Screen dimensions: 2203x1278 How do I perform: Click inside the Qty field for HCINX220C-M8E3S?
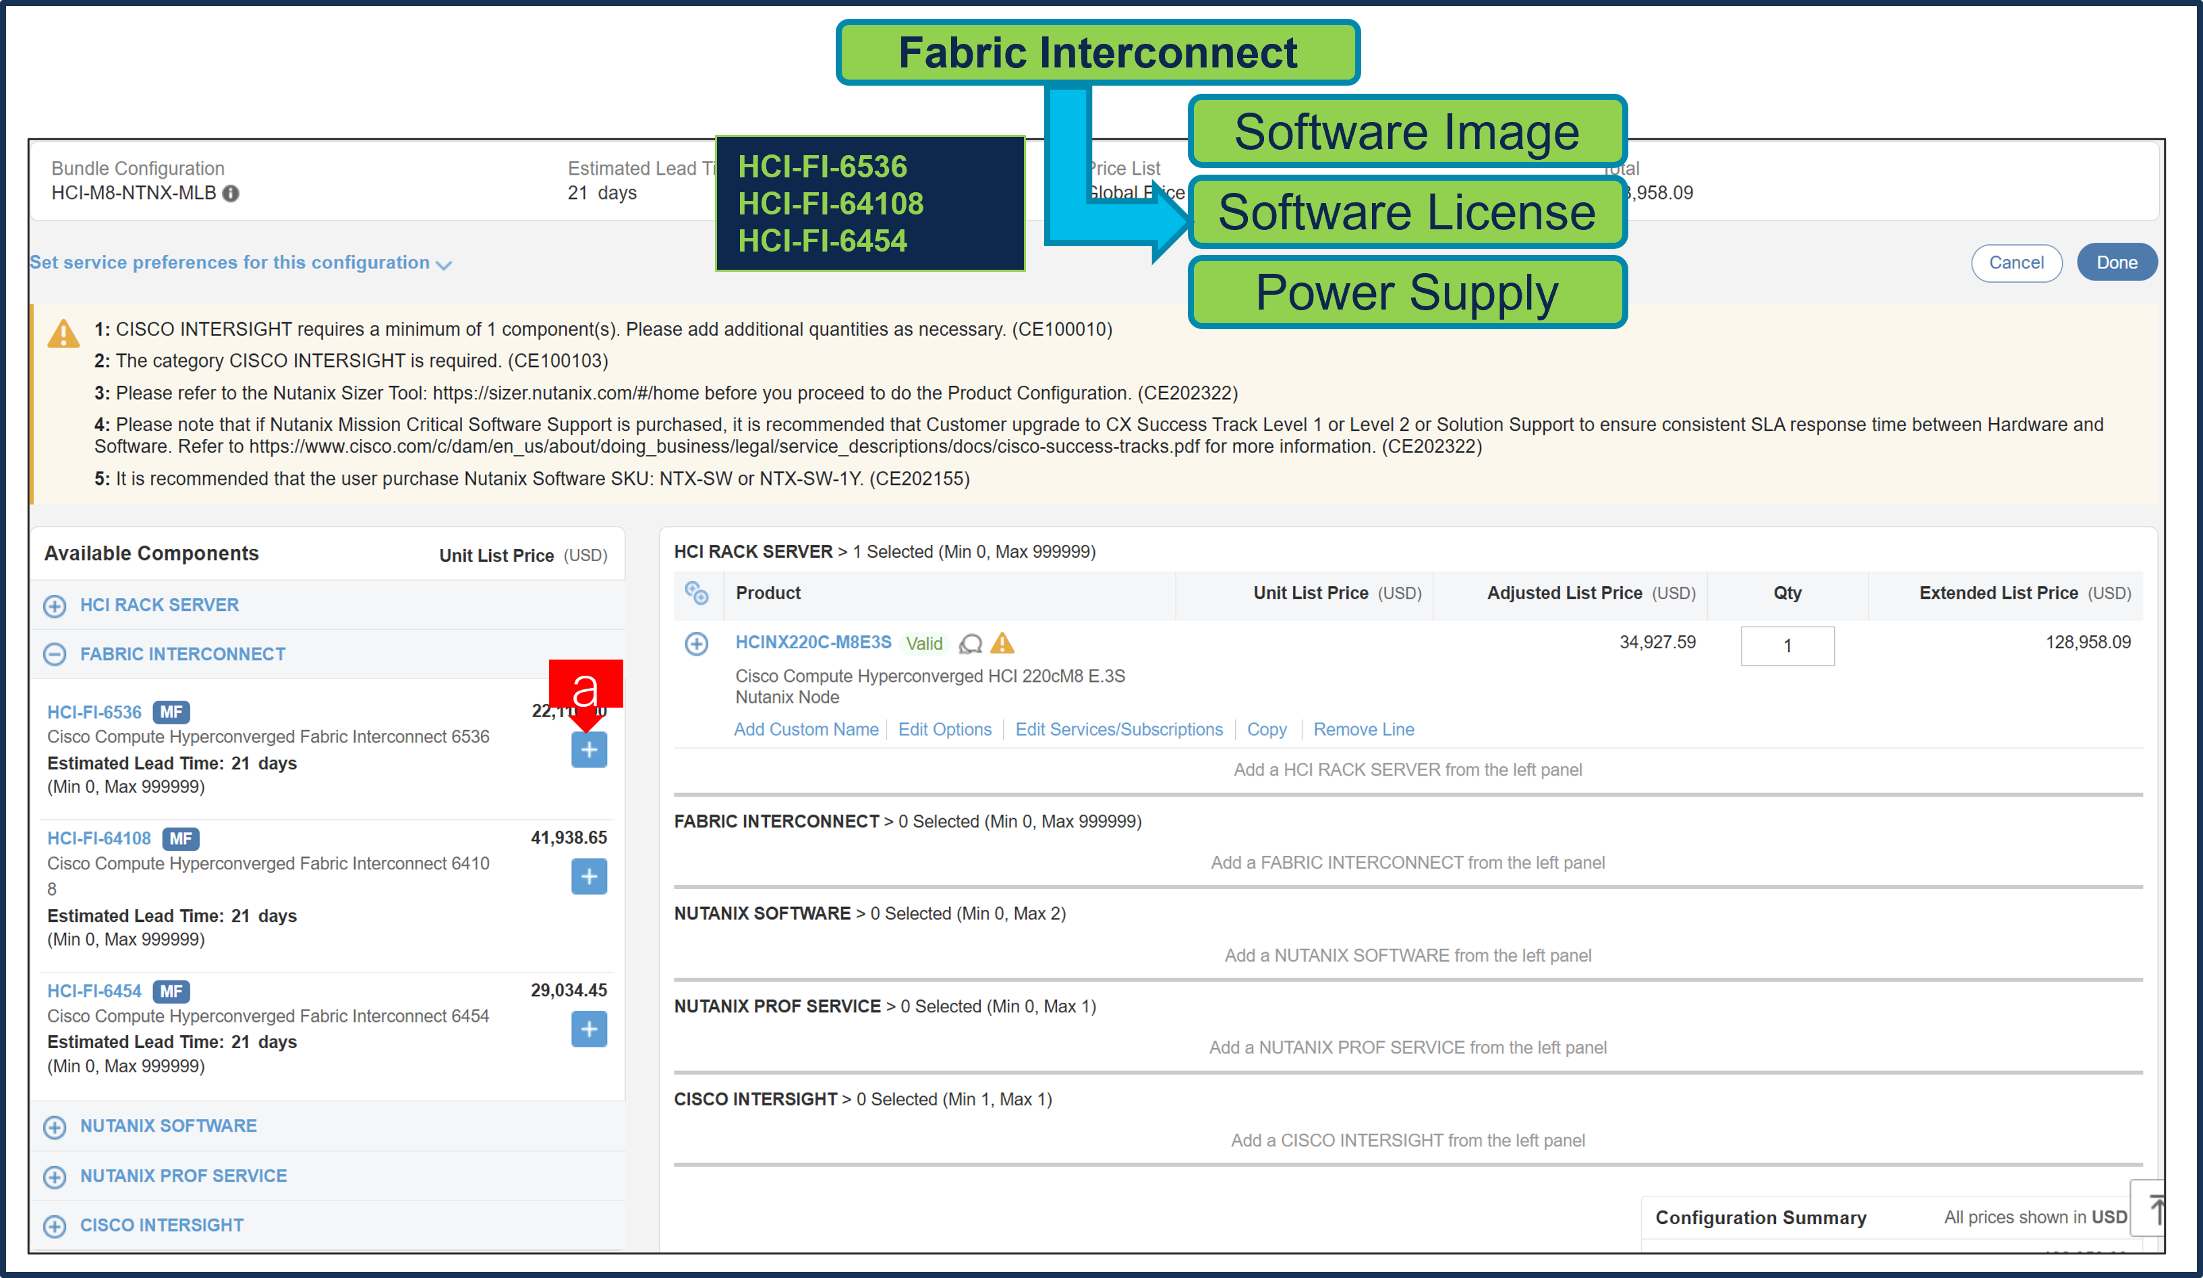point(1787,646)
